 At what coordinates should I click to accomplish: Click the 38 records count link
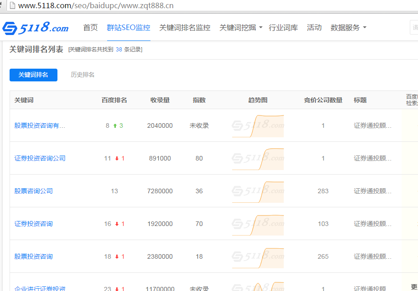click(x=119, y=50)
